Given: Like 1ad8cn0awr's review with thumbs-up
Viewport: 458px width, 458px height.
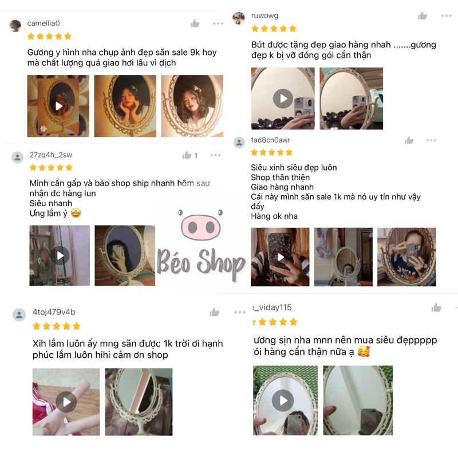Looking at the screenshot, I should pos(409,140).
